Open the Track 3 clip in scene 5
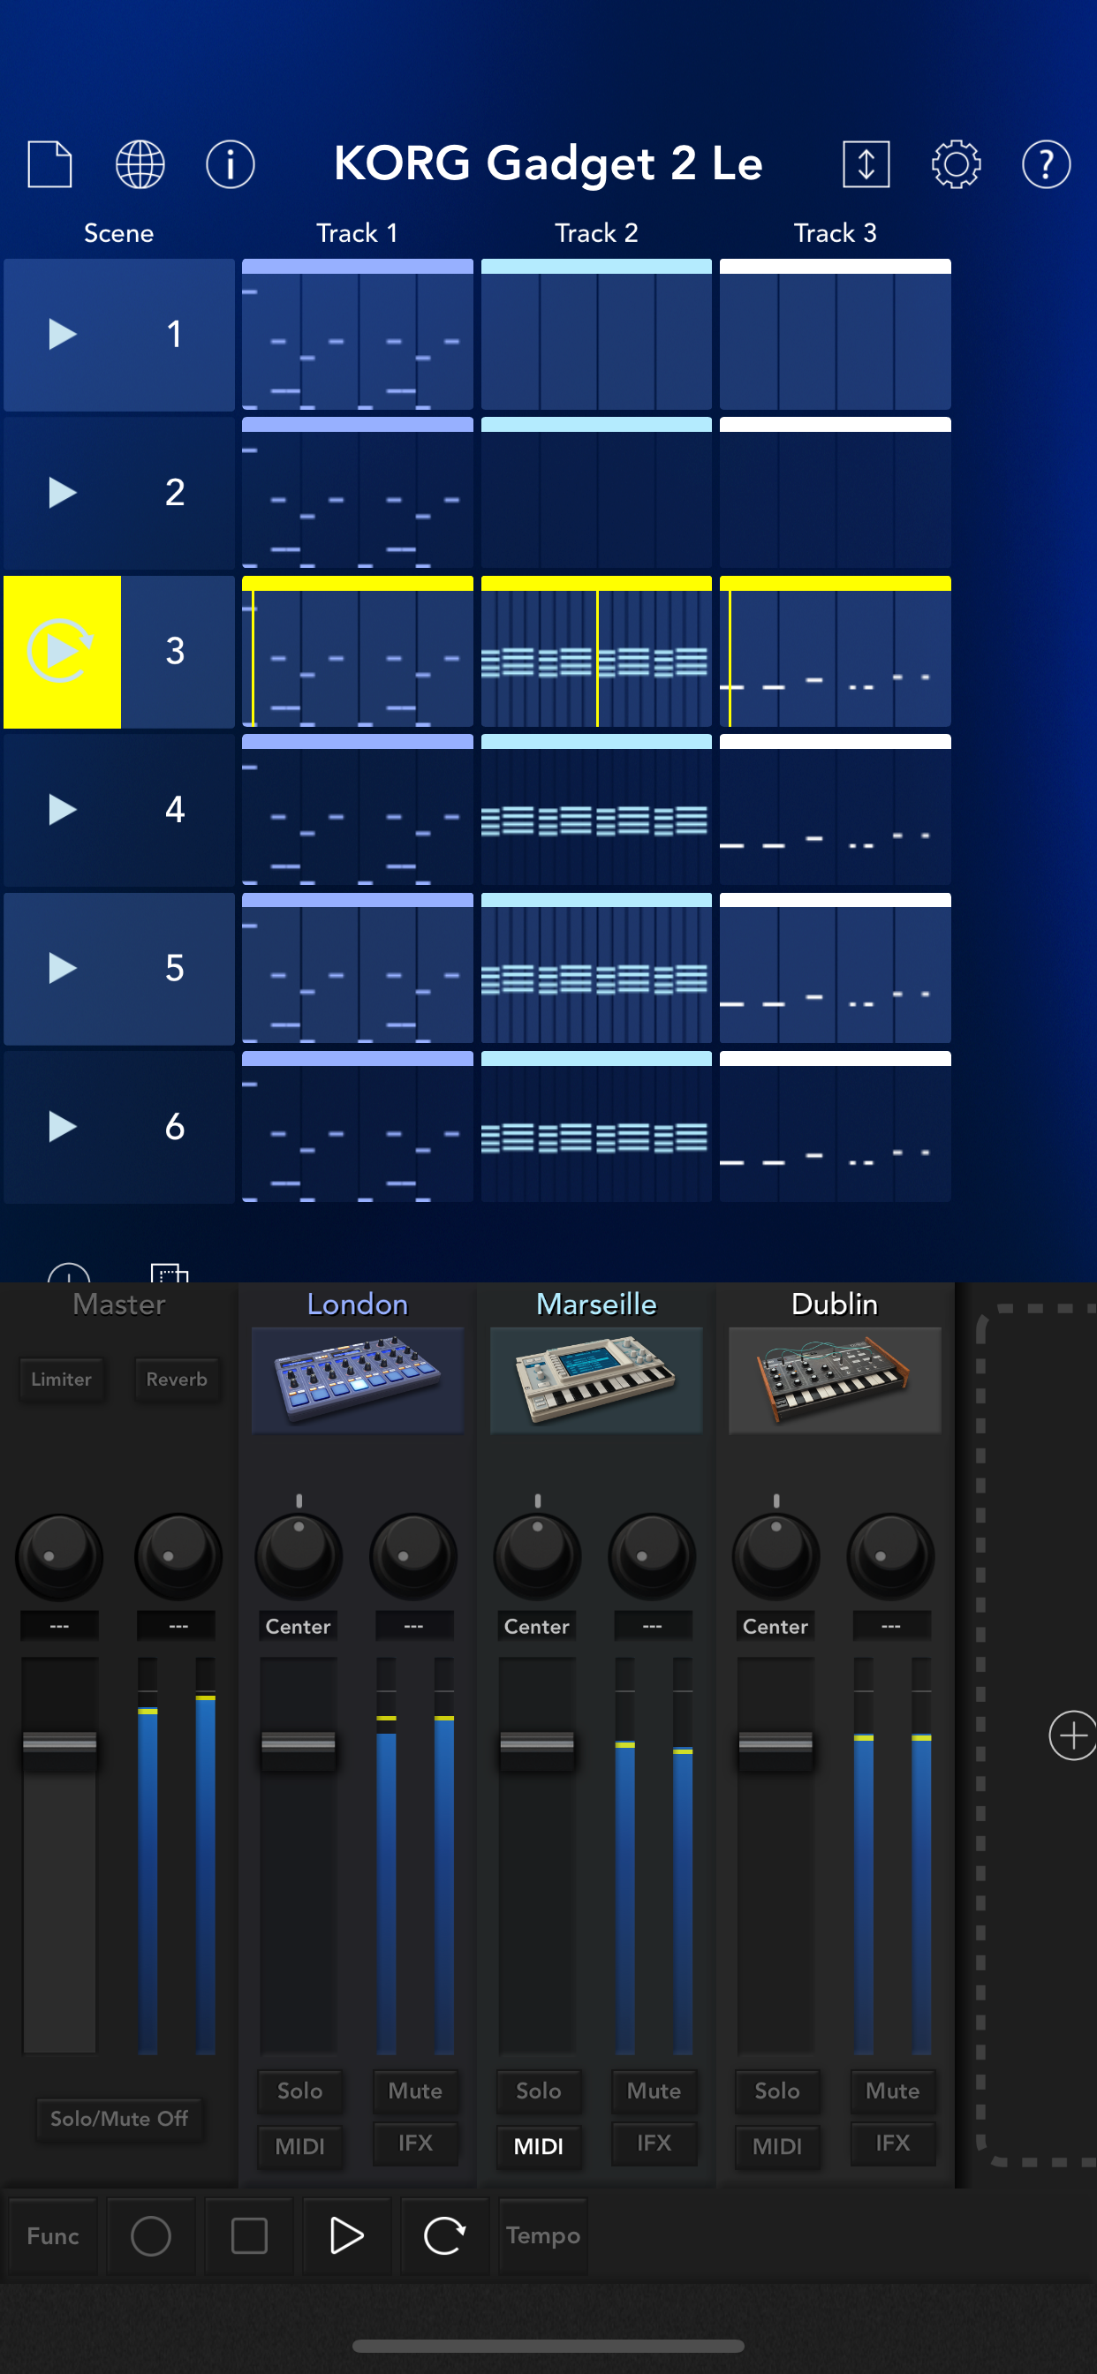Image resolution: width=1097 pixels, height=2374 pixels. (836, 968)
